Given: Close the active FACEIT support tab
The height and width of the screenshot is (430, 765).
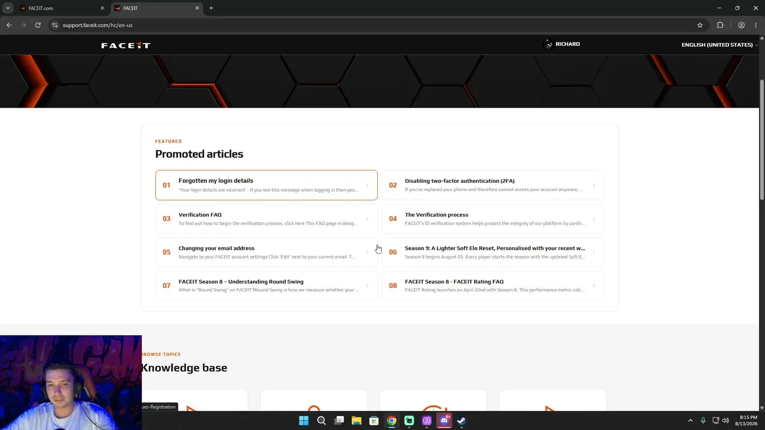Looking at the screenshot, I should (197, 8).
